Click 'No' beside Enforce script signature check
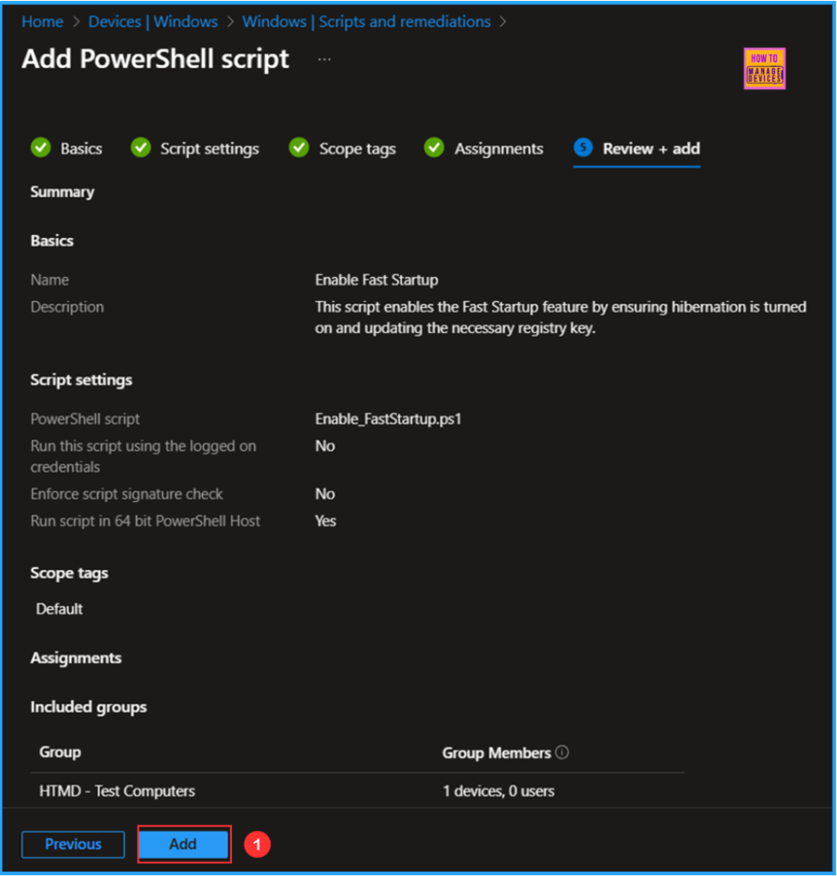This screenshot has width=837, height=876. coord(324,494)
